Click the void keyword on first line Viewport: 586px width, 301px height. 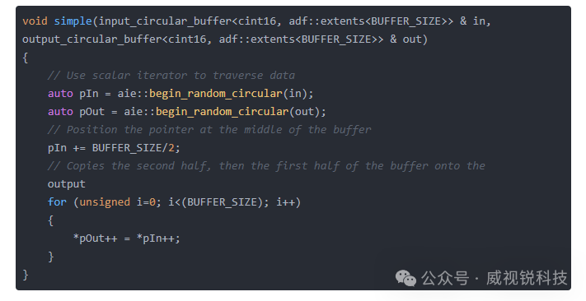click(35, 21)
